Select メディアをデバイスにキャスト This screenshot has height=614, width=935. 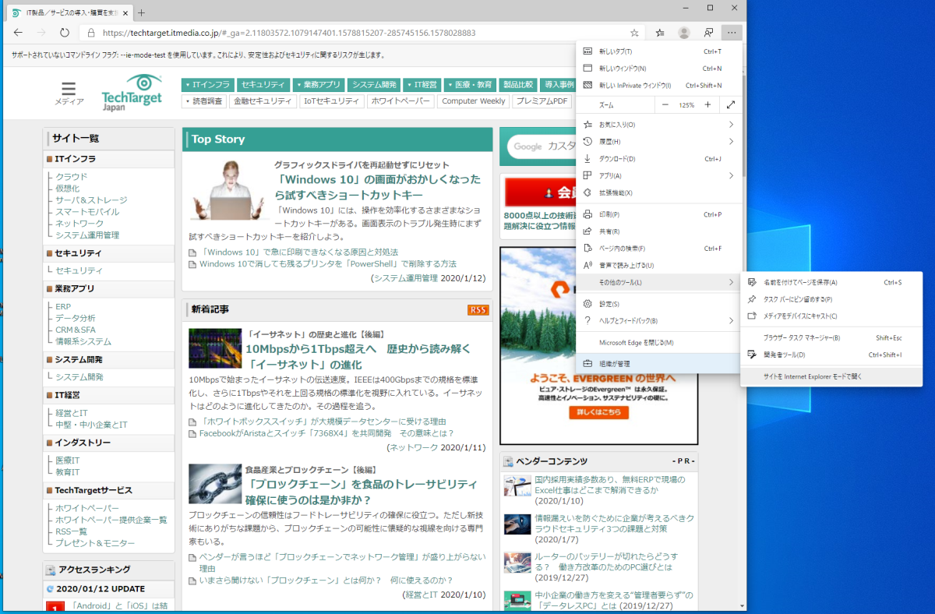(x=831, y=316)
